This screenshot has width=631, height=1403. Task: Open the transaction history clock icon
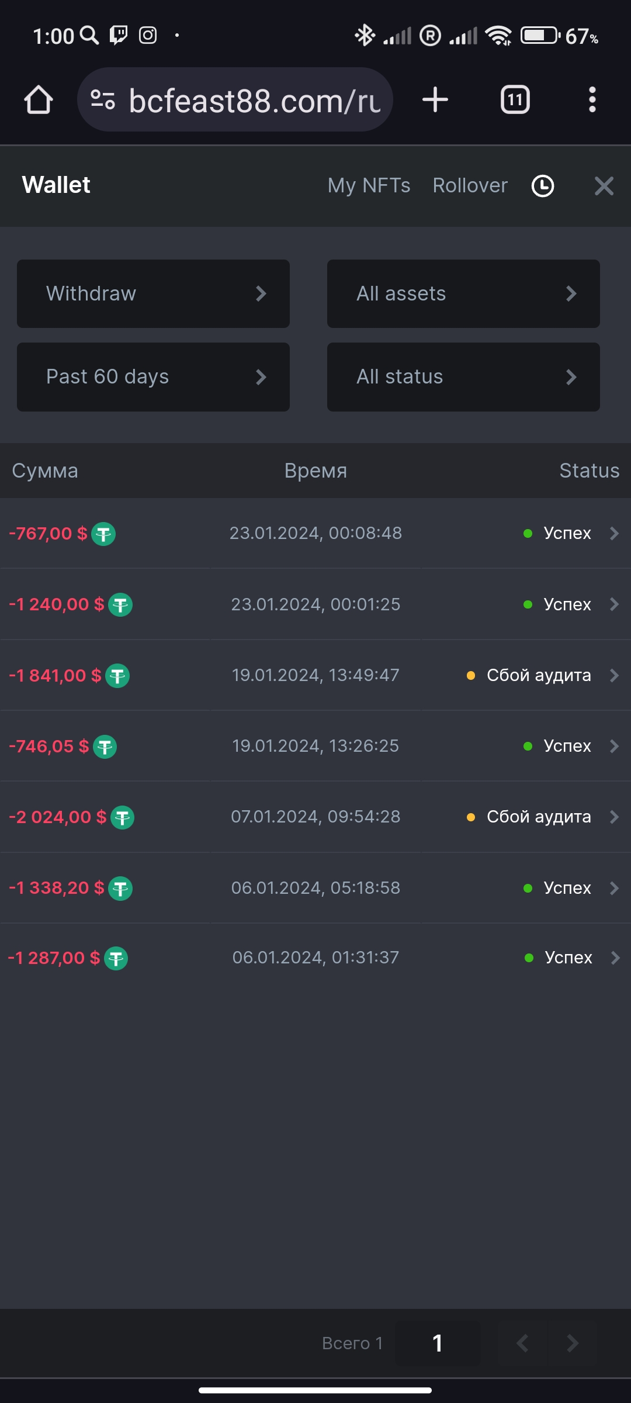pyautogui.click(x=543, y=186)
